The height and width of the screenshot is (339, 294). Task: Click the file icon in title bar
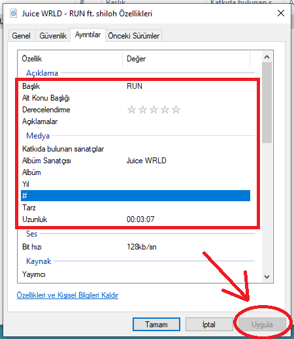click(x=14, y=14)
